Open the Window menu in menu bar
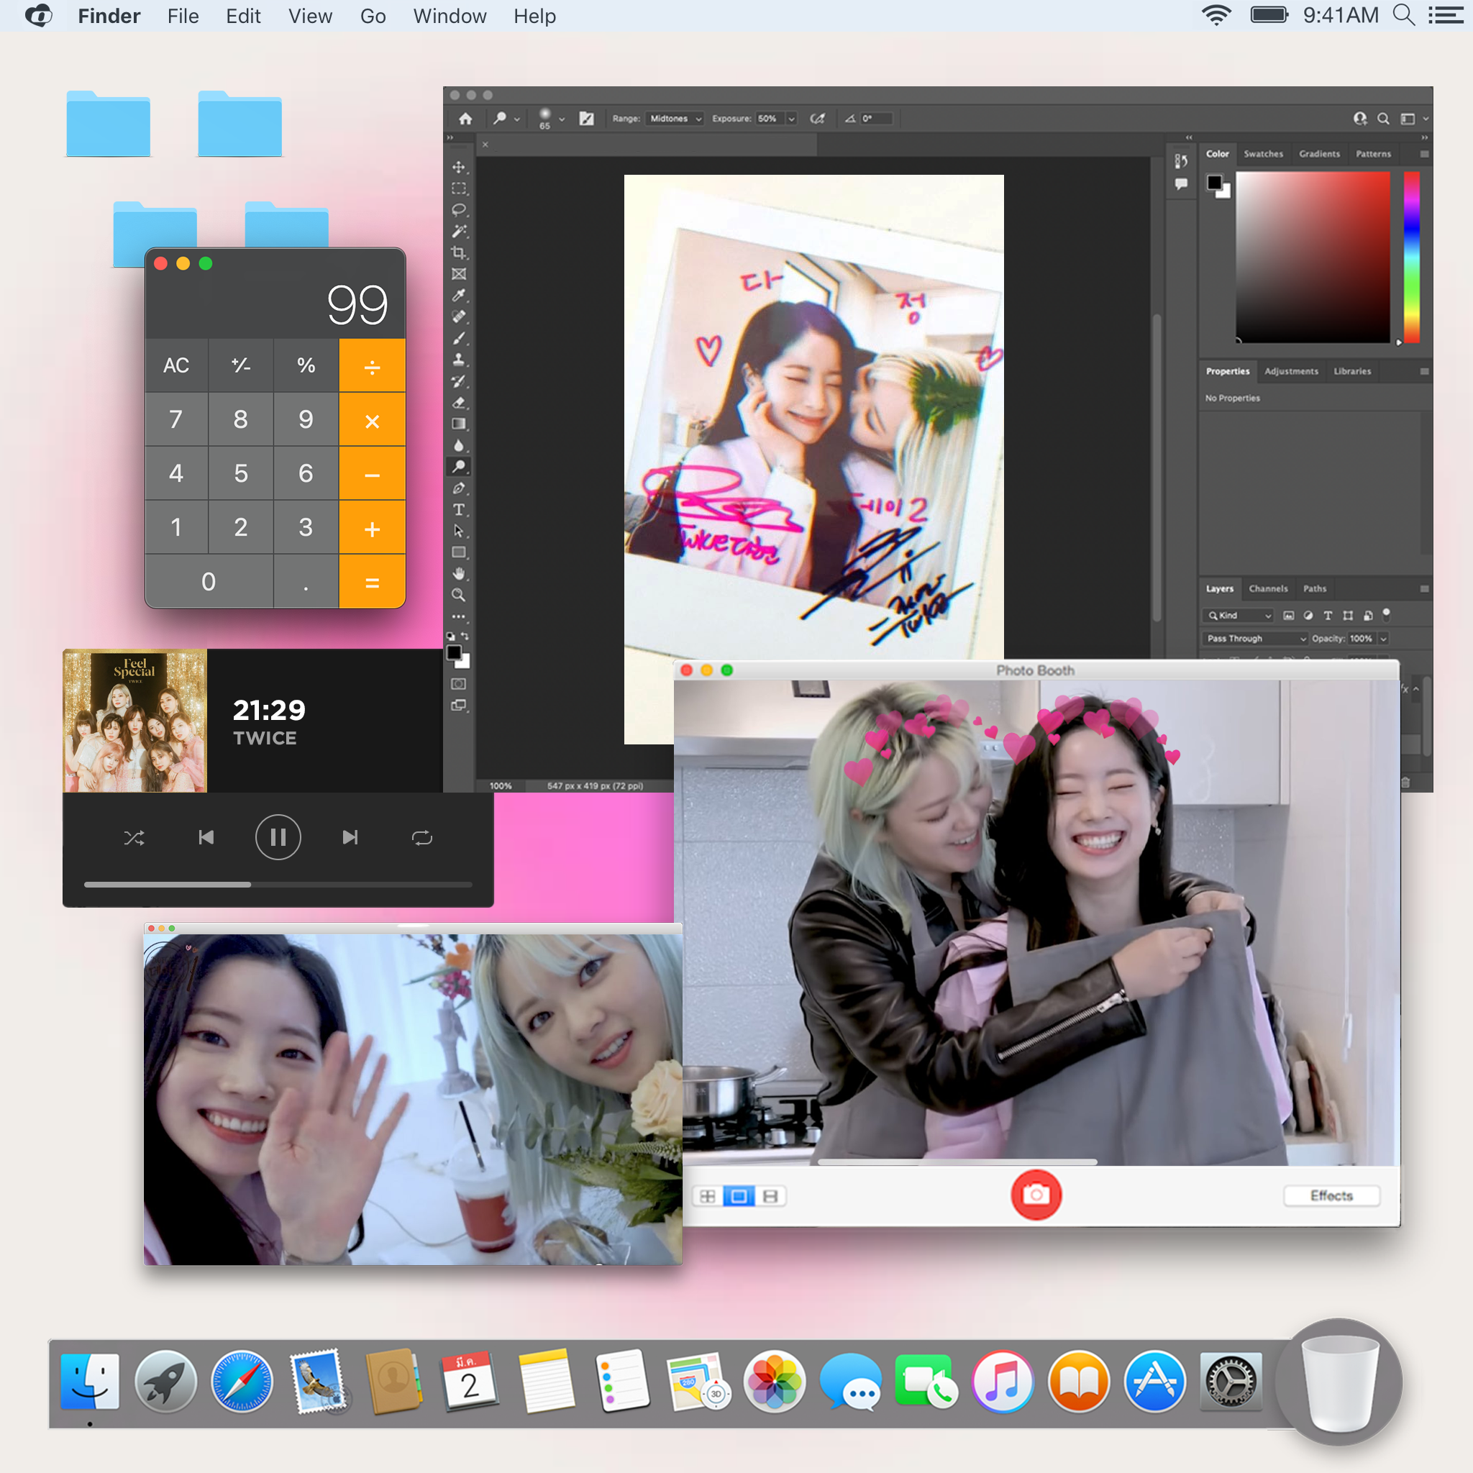The image size is (1473, 1473). tap(449, 16)
